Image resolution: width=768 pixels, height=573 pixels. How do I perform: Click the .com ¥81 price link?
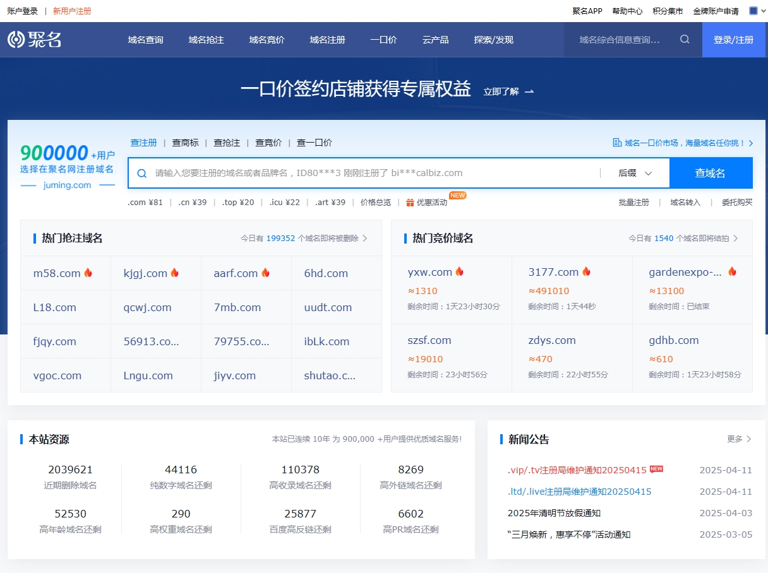tap(145, 203)
